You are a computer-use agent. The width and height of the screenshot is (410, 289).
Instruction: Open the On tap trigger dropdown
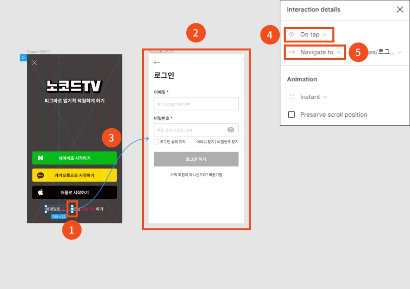pyautogui.click(x=313, y=34)
